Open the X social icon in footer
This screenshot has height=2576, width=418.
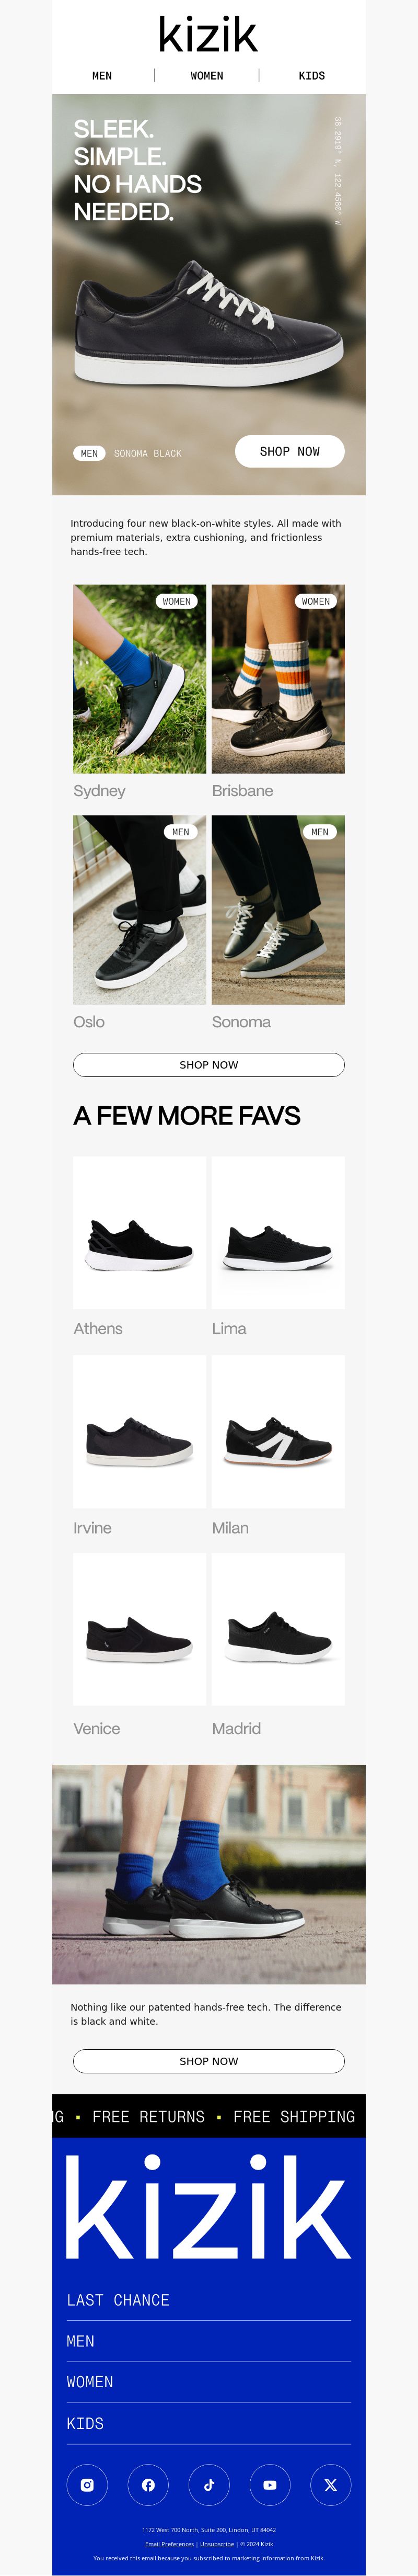pyautogui.click(x=331, y=2485)
